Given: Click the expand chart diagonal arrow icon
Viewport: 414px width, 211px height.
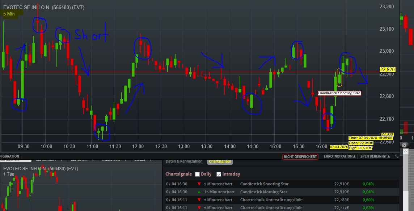Looking at the screenshot, I should click(x=397, y=156).
